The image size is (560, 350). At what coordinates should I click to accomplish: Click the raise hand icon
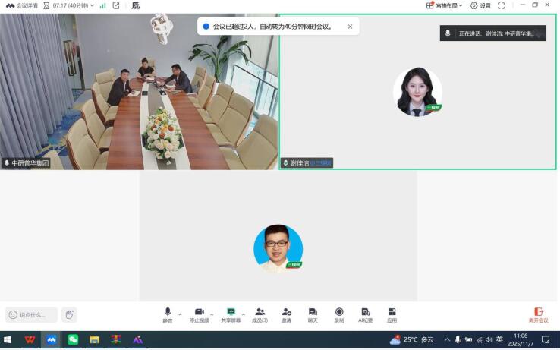(x=68, y=314)
